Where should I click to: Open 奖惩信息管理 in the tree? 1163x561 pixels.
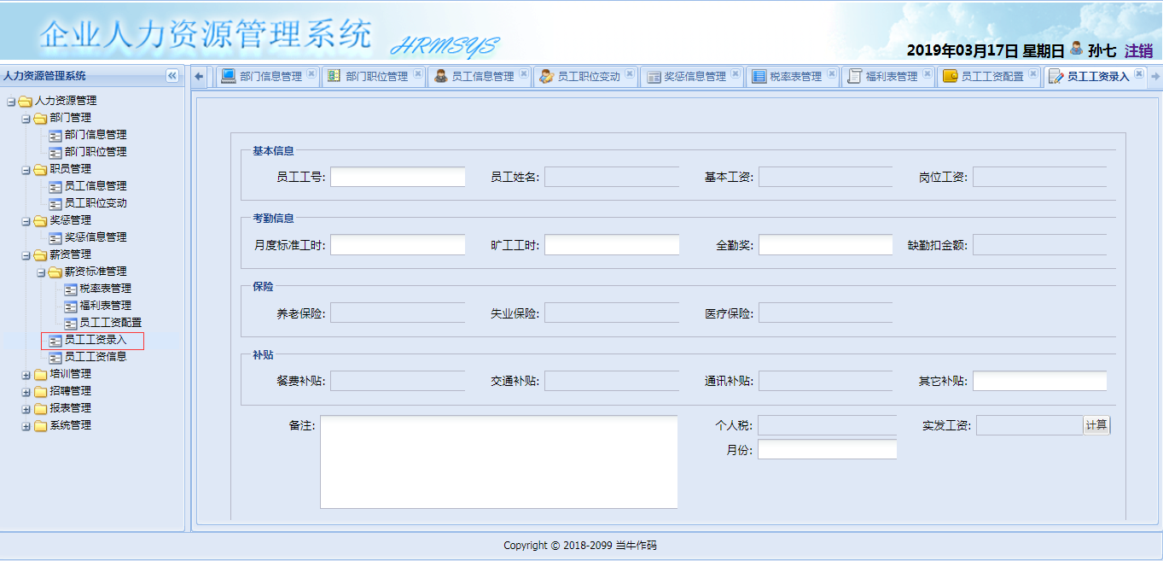96,237
